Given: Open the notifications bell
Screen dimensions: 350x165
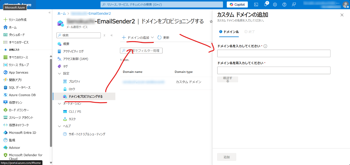Looking at the screenshot, I should pyautogui.click(x=265, y=4).
